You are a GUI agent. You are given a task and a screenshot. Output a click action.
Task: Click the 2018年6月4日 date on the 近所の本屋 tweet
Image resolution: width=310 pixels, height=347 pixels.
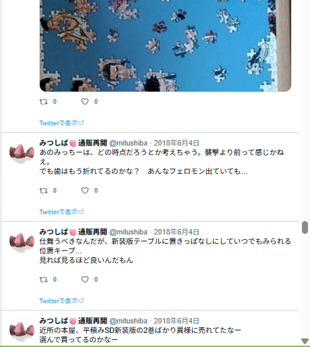coord(177,321)
